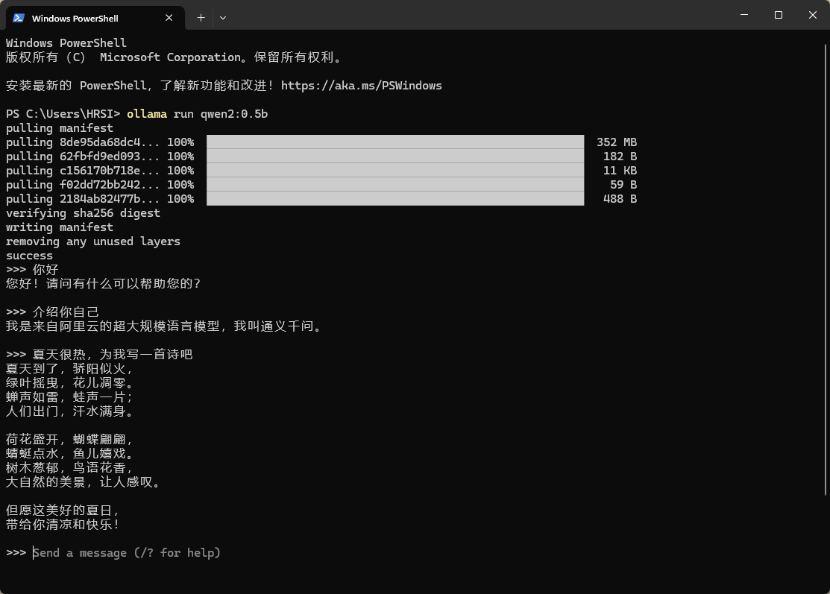Click 'removing any unused layers' line

click(93, 241)
